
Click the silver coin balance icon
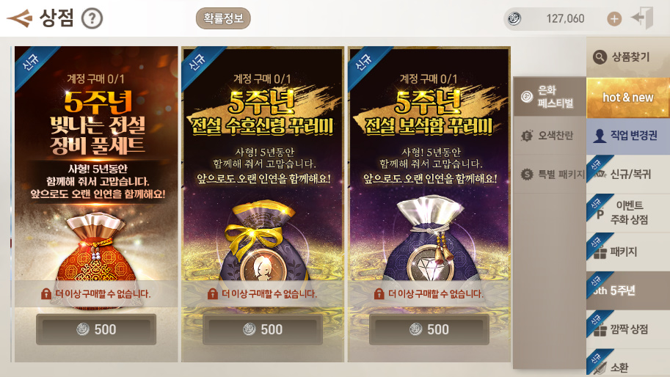[514, 19]
